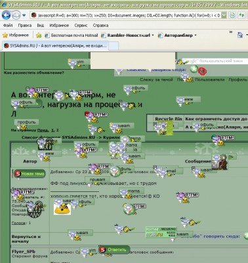Open the Избранное favorites star button
The height and width of the screenshot is (263, 248).
click(16, 35)
